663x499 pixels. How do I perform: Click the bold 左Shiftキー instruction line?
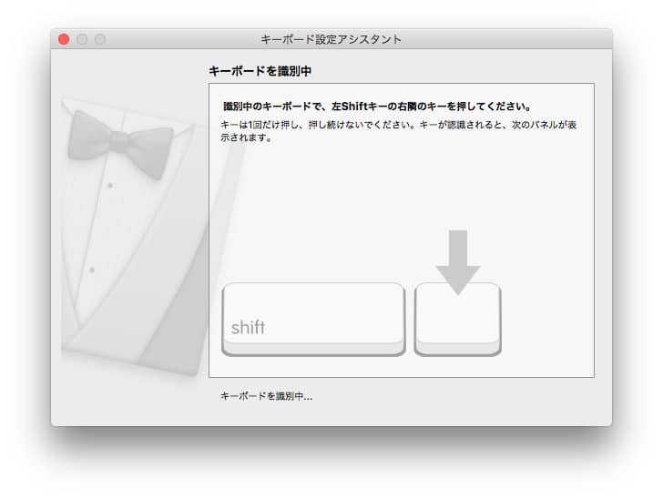[377, 107]
